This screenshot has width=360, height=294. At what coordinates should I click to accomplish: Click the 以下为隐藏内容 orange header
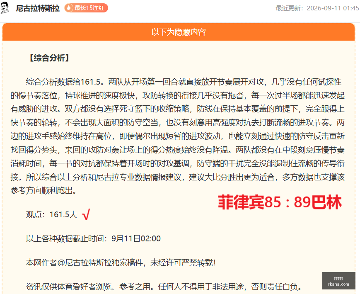pyautogui.click(x=179, y=32)
